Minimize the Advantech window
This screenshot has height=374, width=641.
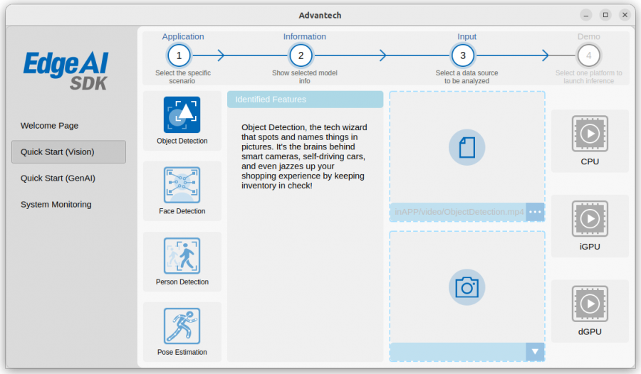point(586,15)
